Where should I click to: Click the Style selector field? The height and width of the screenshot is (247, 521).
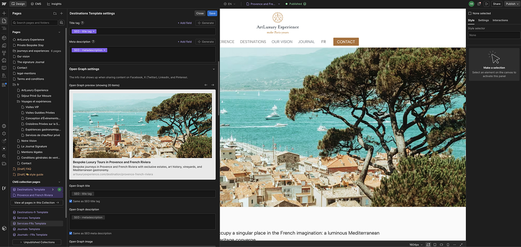tap(494, 35)
